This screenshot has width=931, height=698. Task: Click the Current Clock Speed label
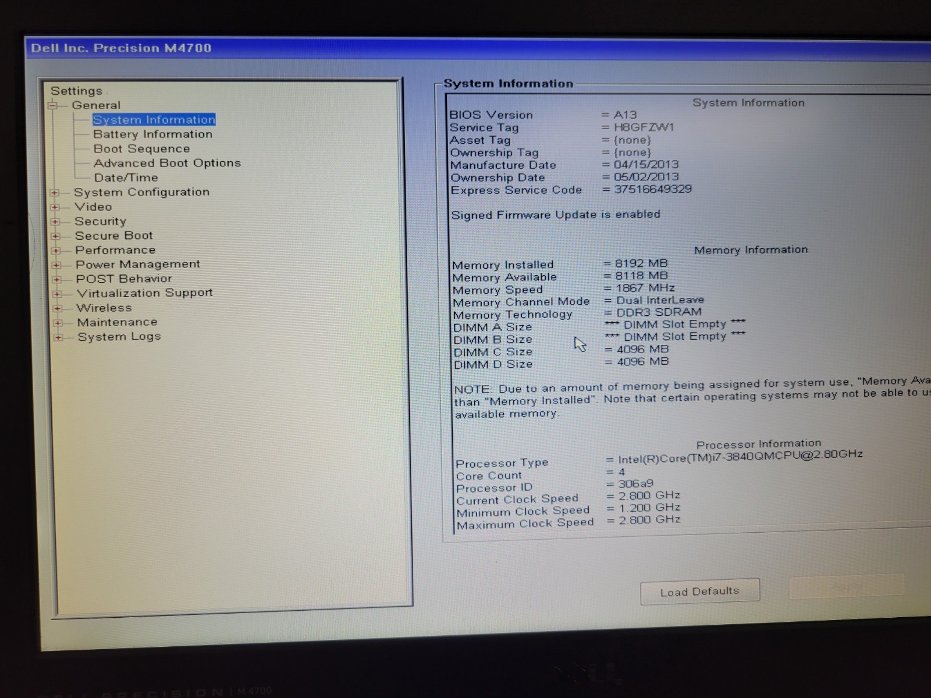pyautogui.click(x=517, y=500)
